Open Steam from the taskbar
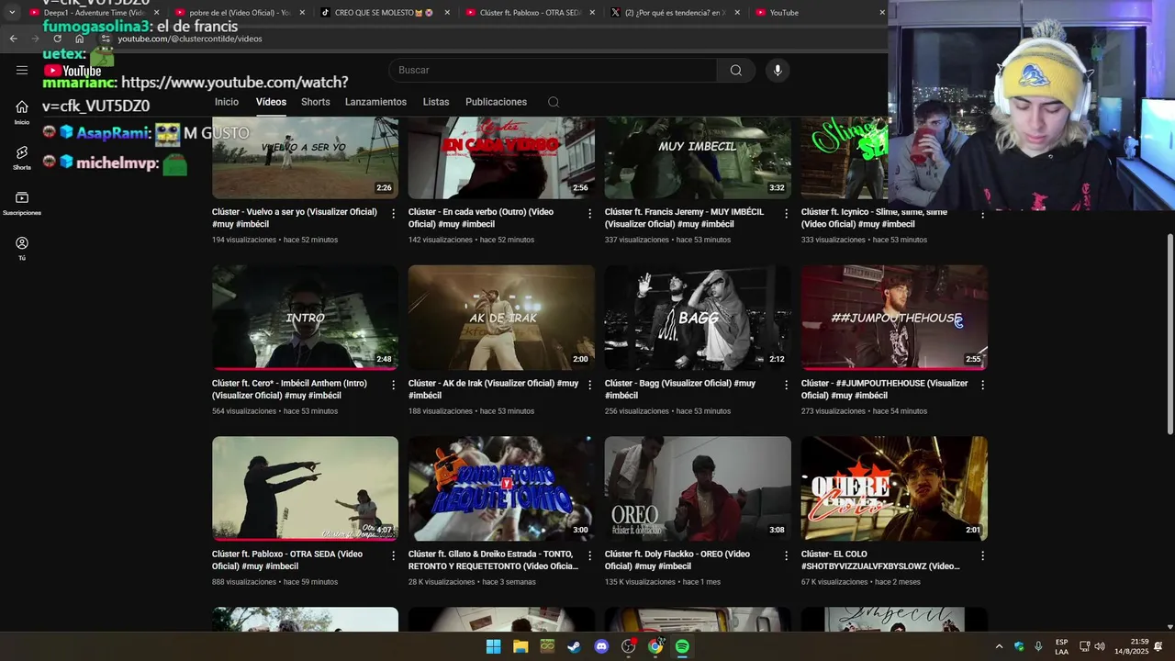1175x661 pixels. tap(574, 646)
